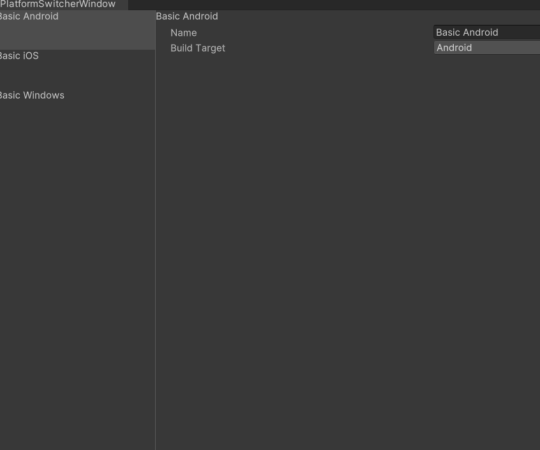Screen dimensions: 540x450
Task: Edit the Name field containing Basic Android
Action: (486, 33)
